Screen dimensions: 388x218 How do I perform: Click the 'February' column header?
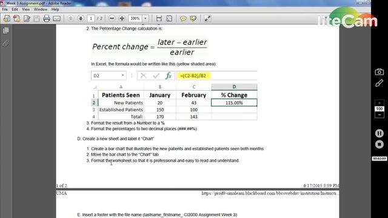coord(194,95)
